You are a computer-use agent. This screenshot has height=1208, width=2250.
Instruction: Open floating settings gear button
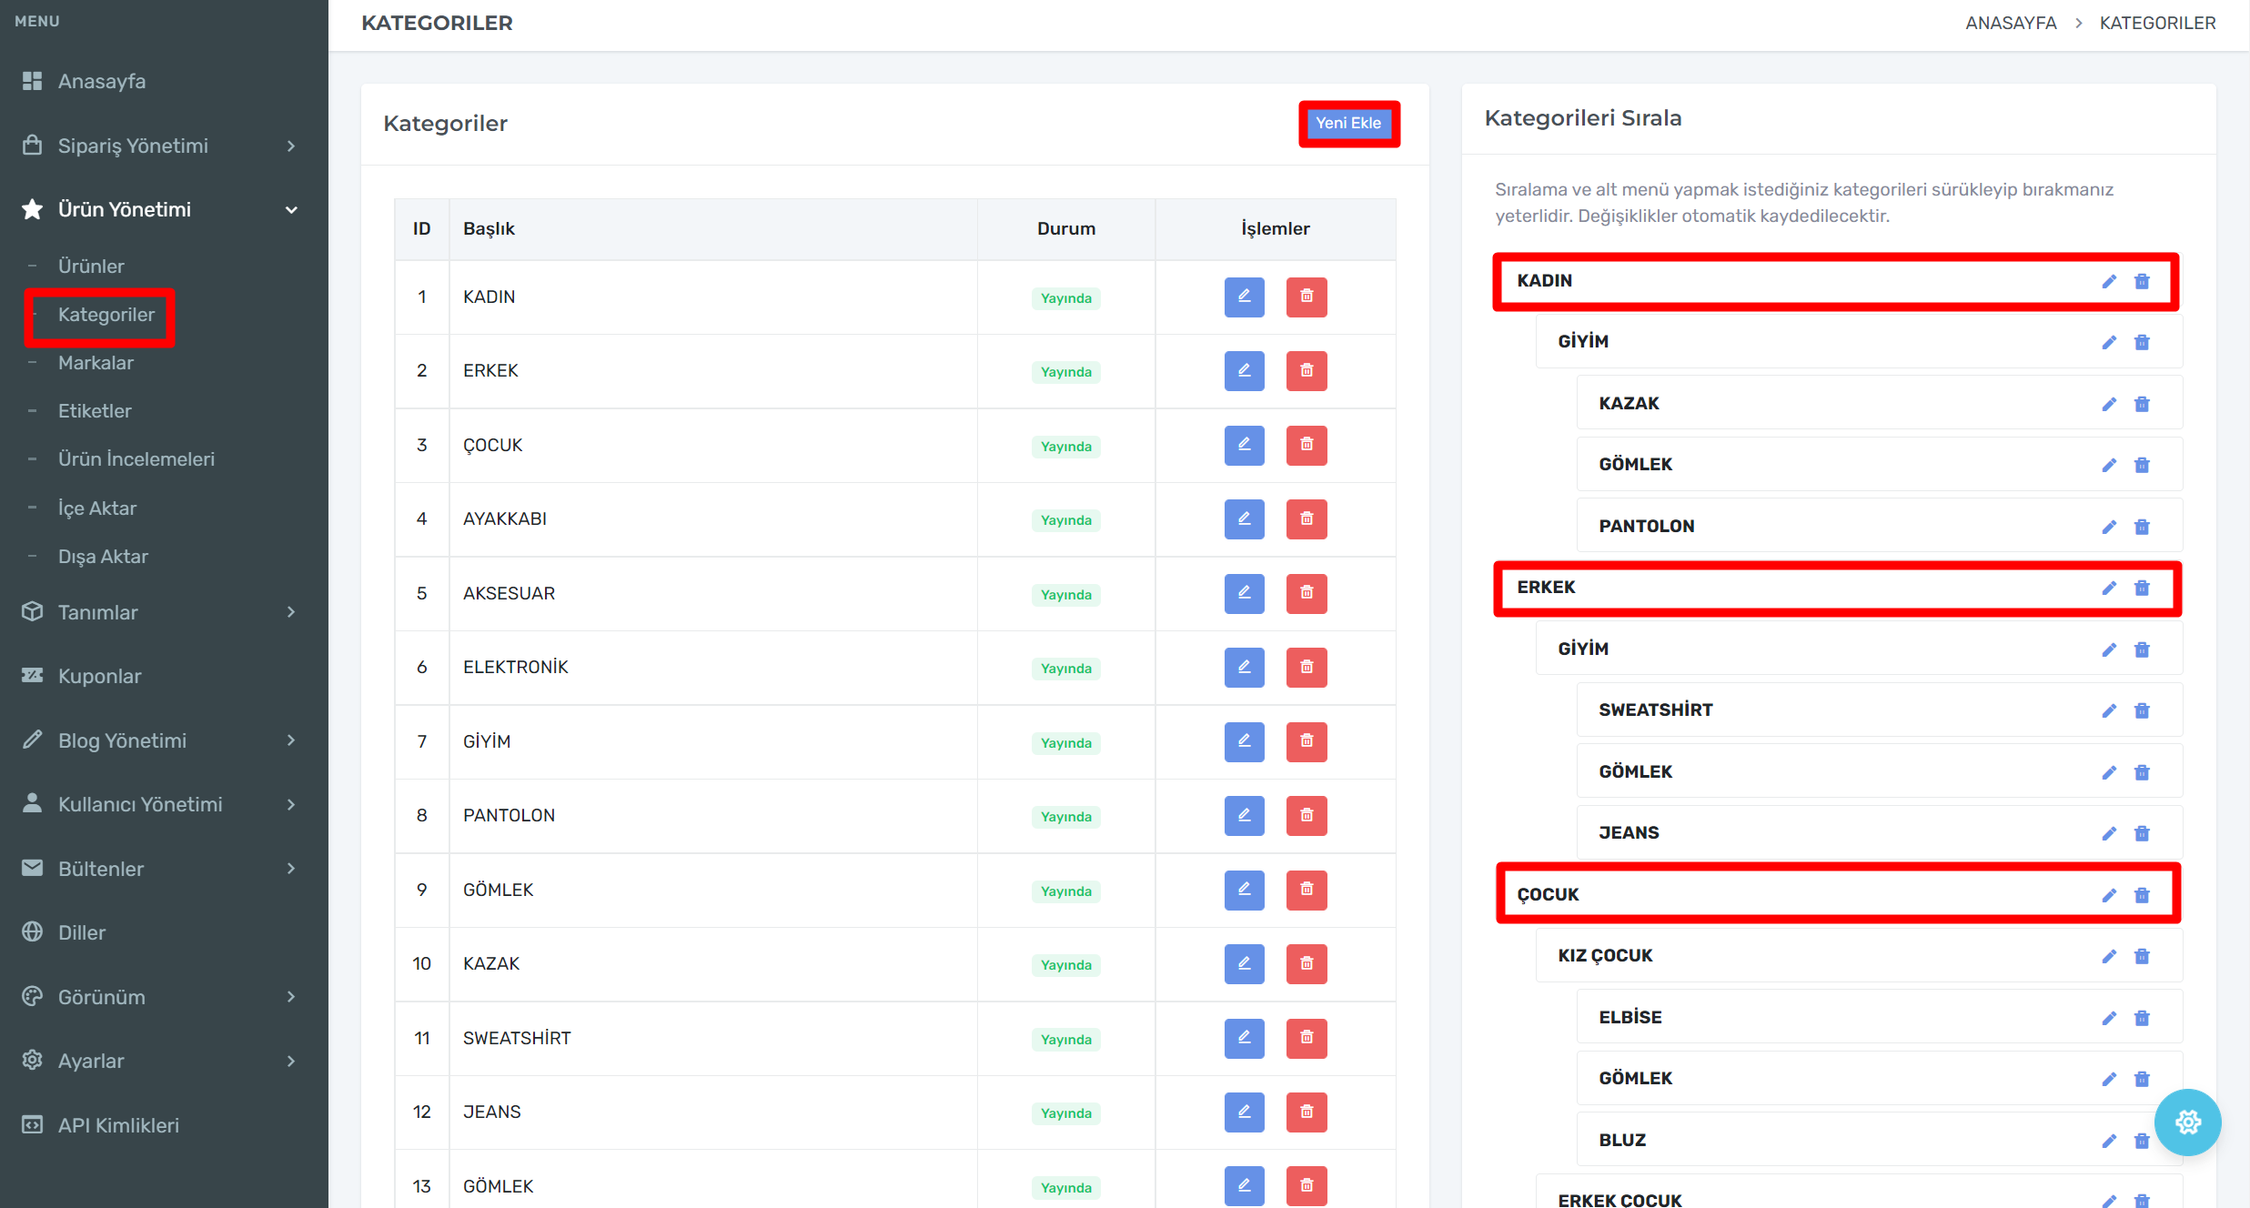tap(2187, 1122)
